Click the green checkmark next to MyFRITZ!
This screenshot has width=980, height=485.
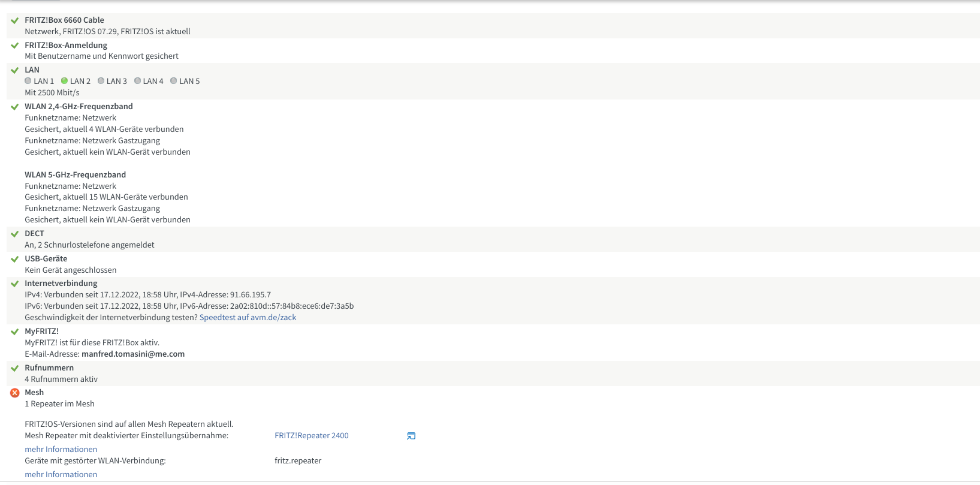click(x=15, y=332)
